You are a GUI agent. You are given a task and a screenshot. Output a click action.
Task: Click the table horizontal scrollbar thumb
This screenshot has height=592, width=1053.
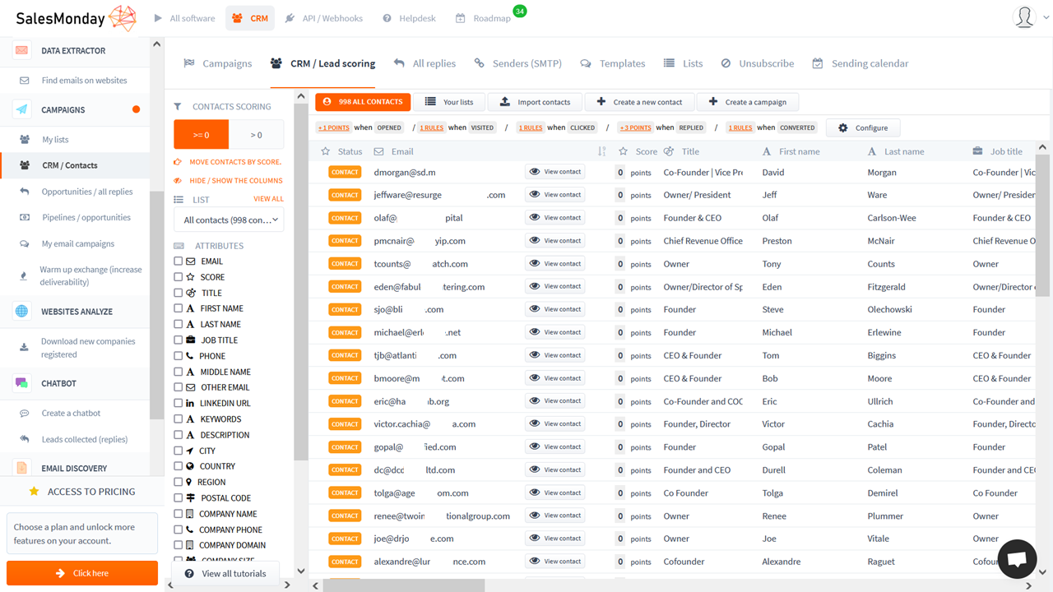point(404,585)
